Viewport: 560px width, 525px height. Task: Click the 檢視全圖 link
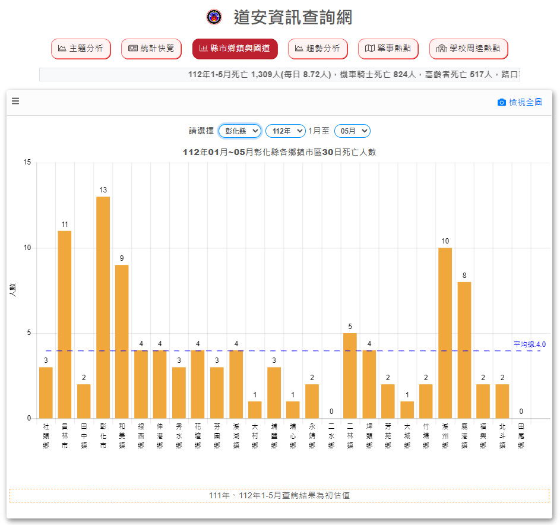(x=525, y=102)
